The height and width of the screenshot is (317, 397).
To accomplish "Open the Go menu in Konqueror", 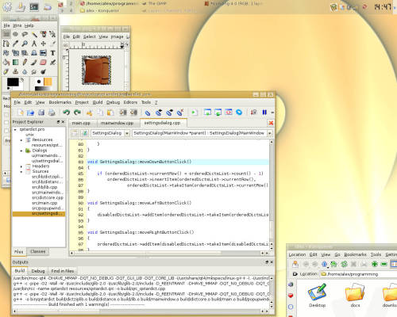I will 337,254.
